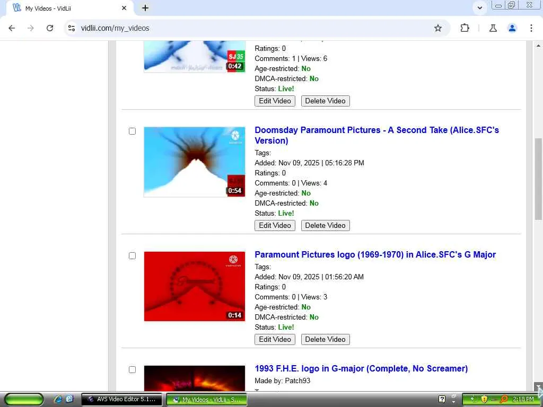Click the scrollbar down arrow

[x=538, y=386]
